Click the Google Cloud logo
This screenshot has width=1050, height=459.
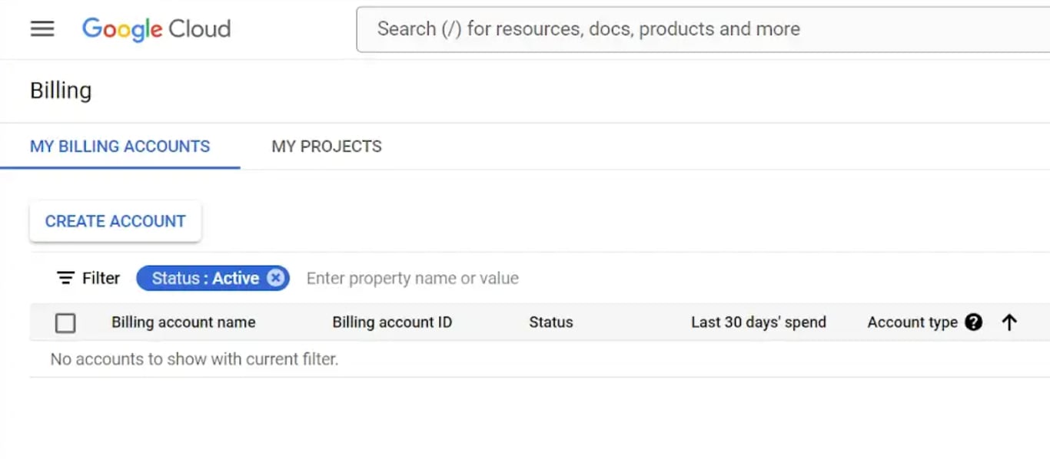pos(156,29)
